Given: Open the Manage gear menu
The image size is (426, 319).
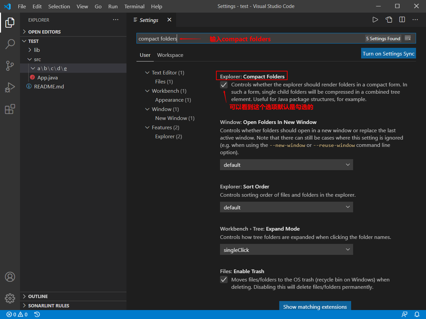Looking at the screenshot, I should [10, 298].
